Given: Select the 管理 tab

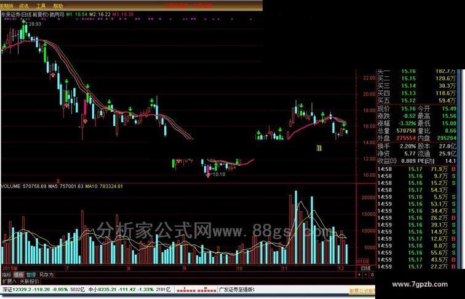Looking at the screenshot, I should (x=31, y=274).
